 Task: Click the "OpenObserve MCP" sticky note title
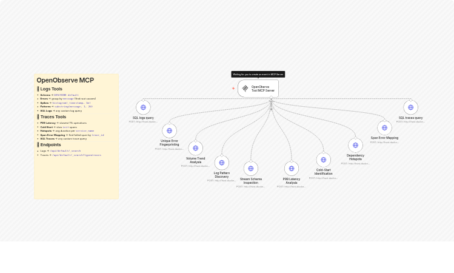pos(65,80)
